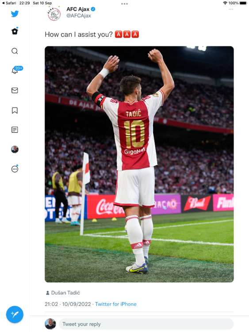
Task: Open tweet options three-dot menu
Action: click(231, 9)
